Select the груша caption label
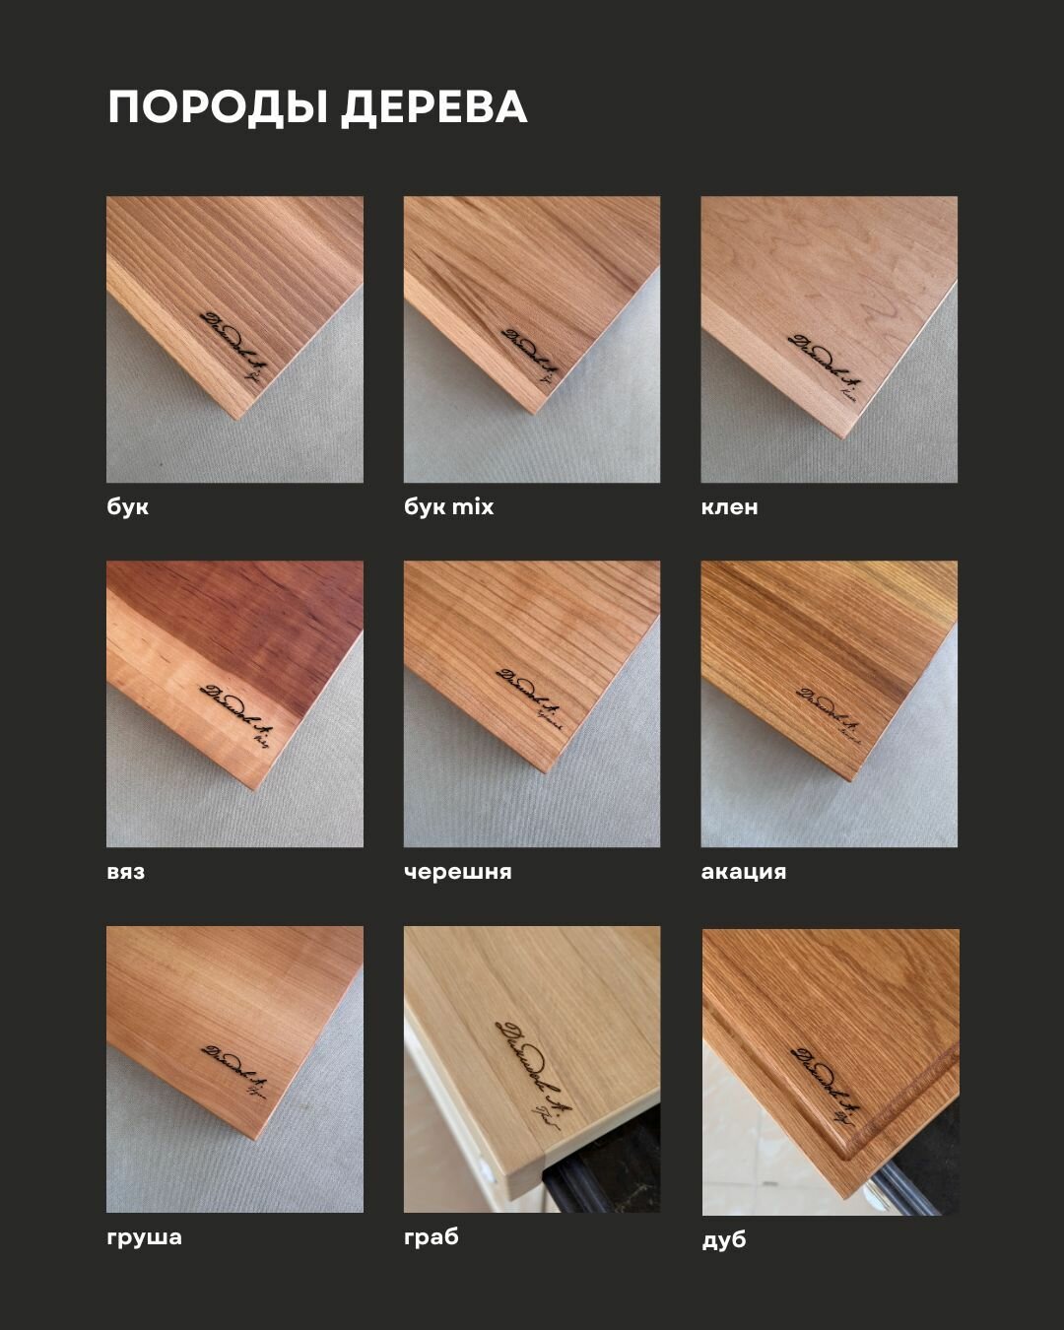1064x1330 pixels. coord(145,1237)
